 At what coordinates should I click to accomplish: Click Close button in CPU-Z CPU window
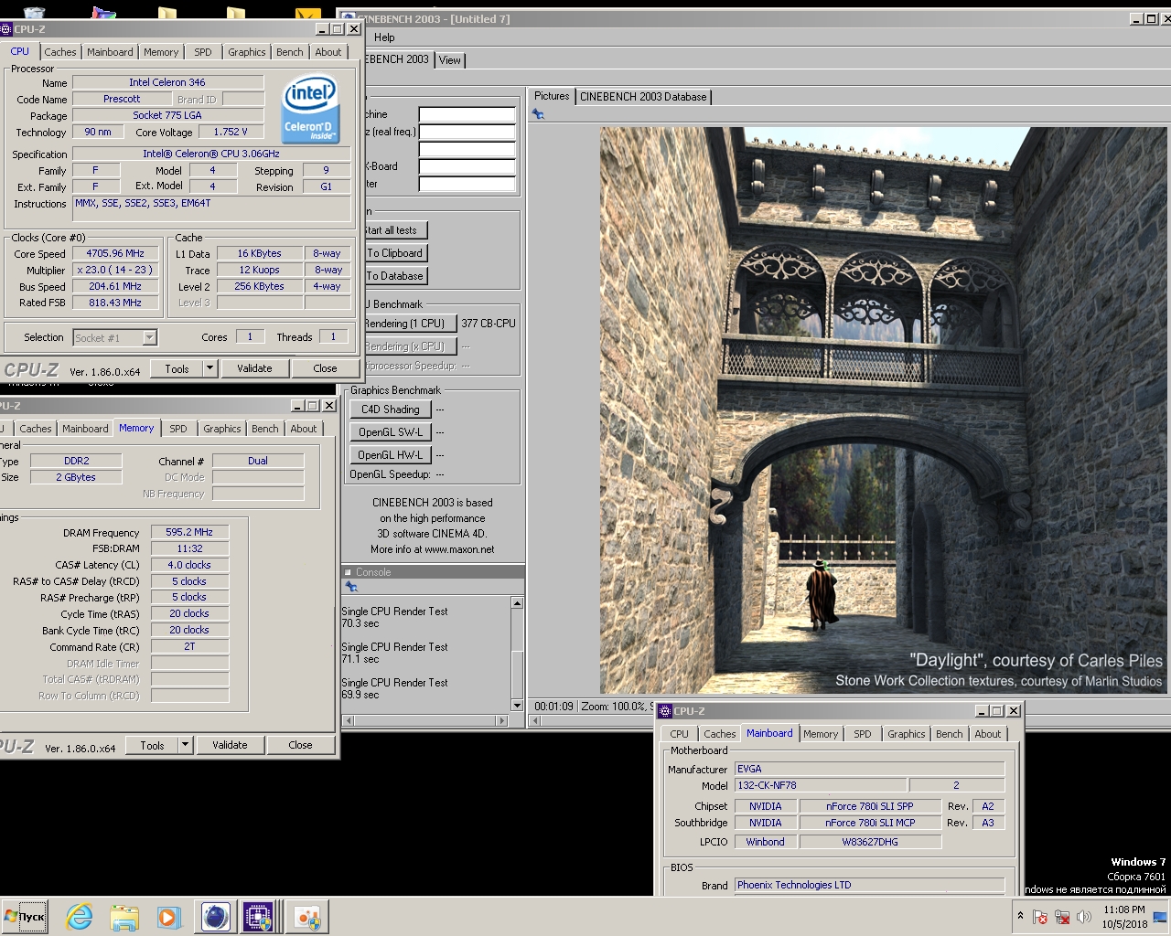click(325, 368)
